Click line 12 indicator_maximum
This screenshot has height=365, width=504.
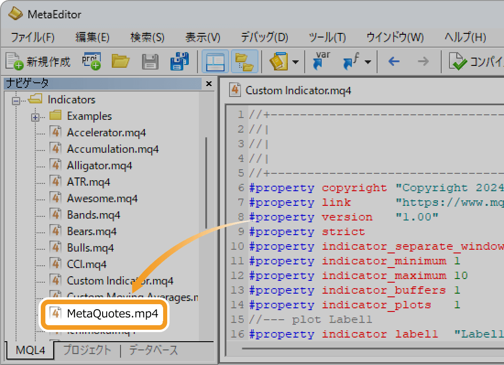(358, 275)
